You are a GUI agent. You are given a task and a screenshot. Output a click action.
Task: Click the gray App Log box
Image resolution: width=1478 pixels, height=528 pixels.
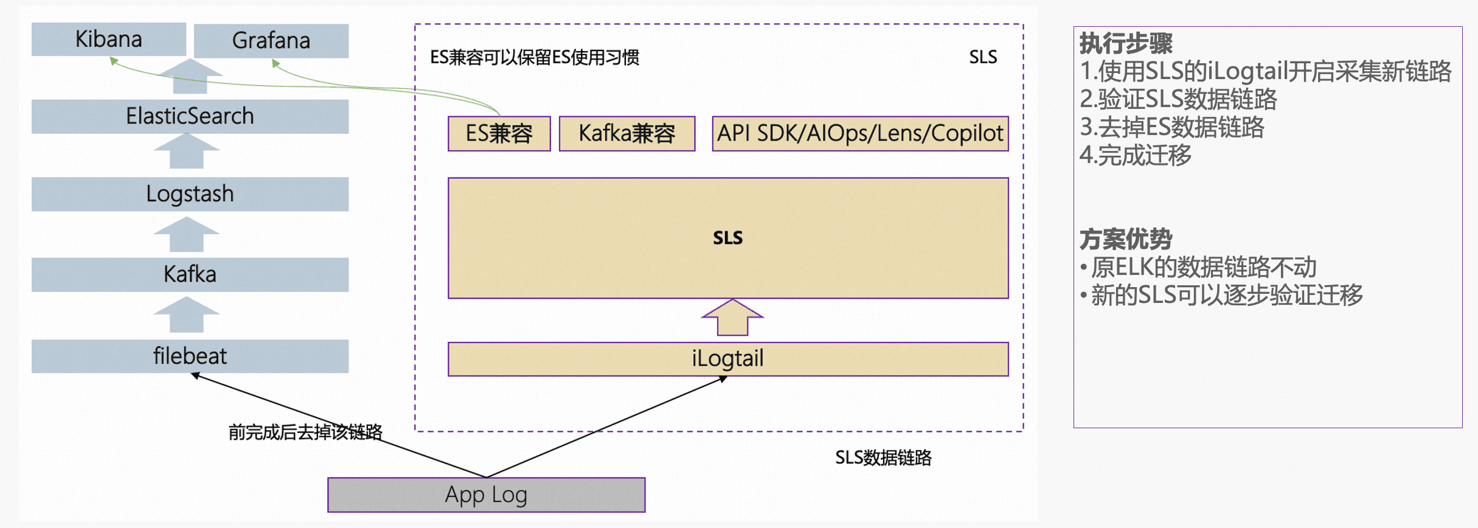(486, 495)
